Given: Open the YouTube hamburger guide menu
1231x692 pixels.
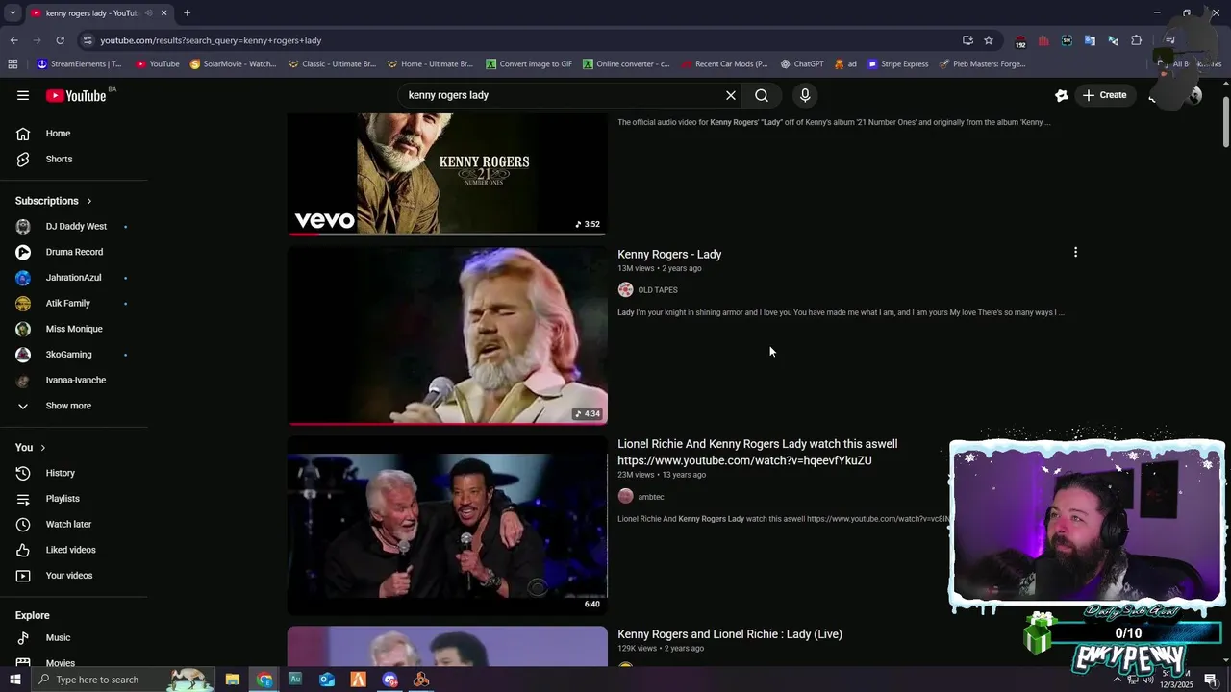Looking at the screenshot, I should [x=23, y=95].
